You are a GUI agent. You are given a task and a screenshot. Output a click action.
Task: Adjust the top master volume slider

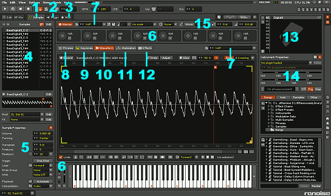click(84, 2)
